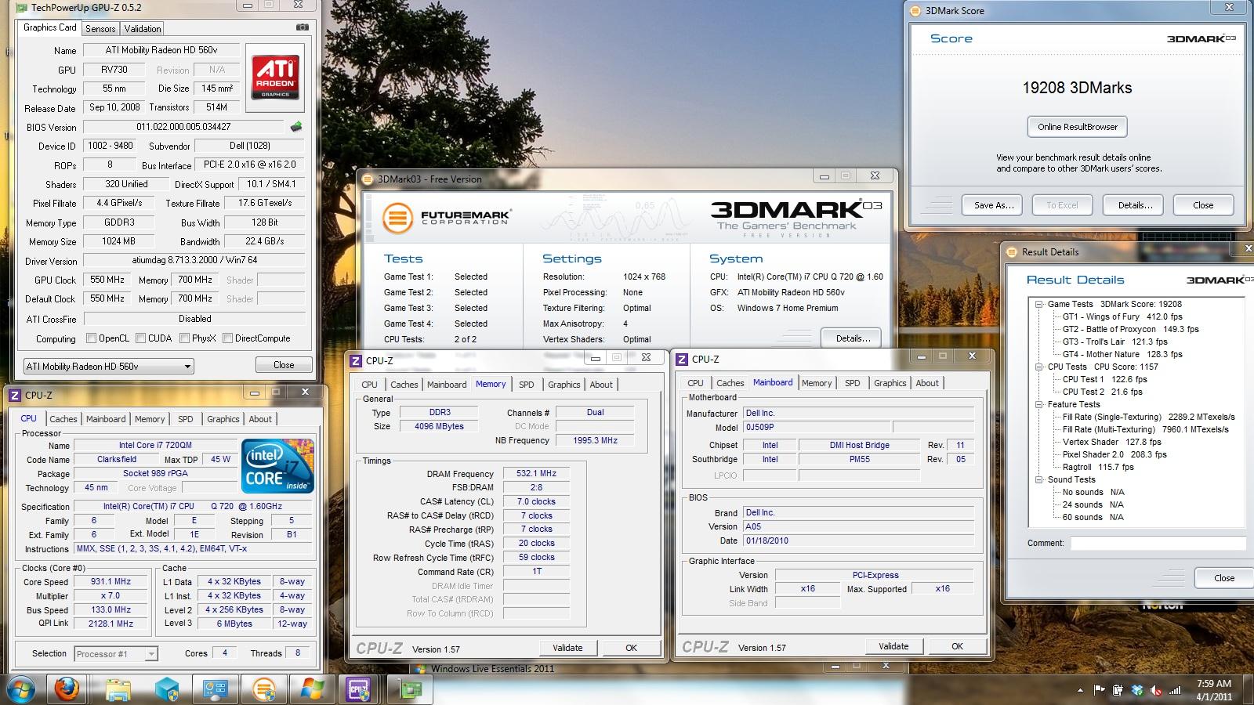Click the ATI Radeon logo in GPU-Z

(275, 77)
